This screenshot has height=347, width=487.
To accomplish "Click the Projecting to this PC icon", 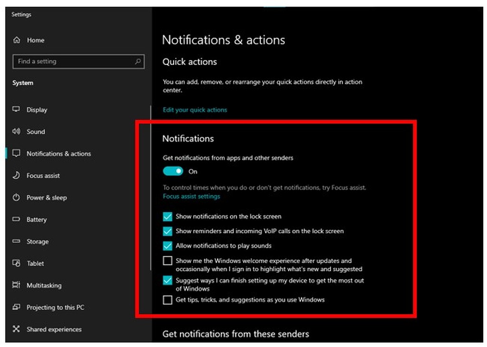I will click(16, 307).
